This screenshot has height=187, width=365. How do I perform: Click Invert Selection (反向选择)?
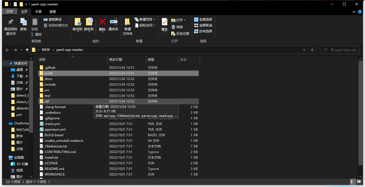203,31
